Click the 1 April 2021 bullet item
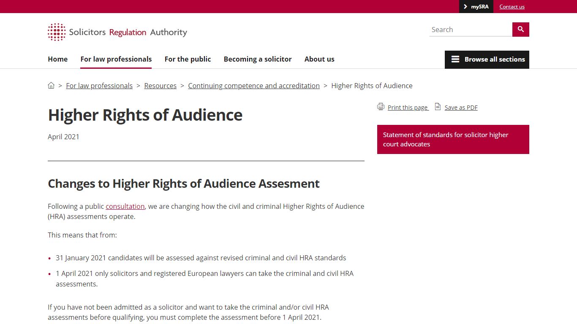The image size is (577, 324). pyautogui.click(x=205, y=278)
